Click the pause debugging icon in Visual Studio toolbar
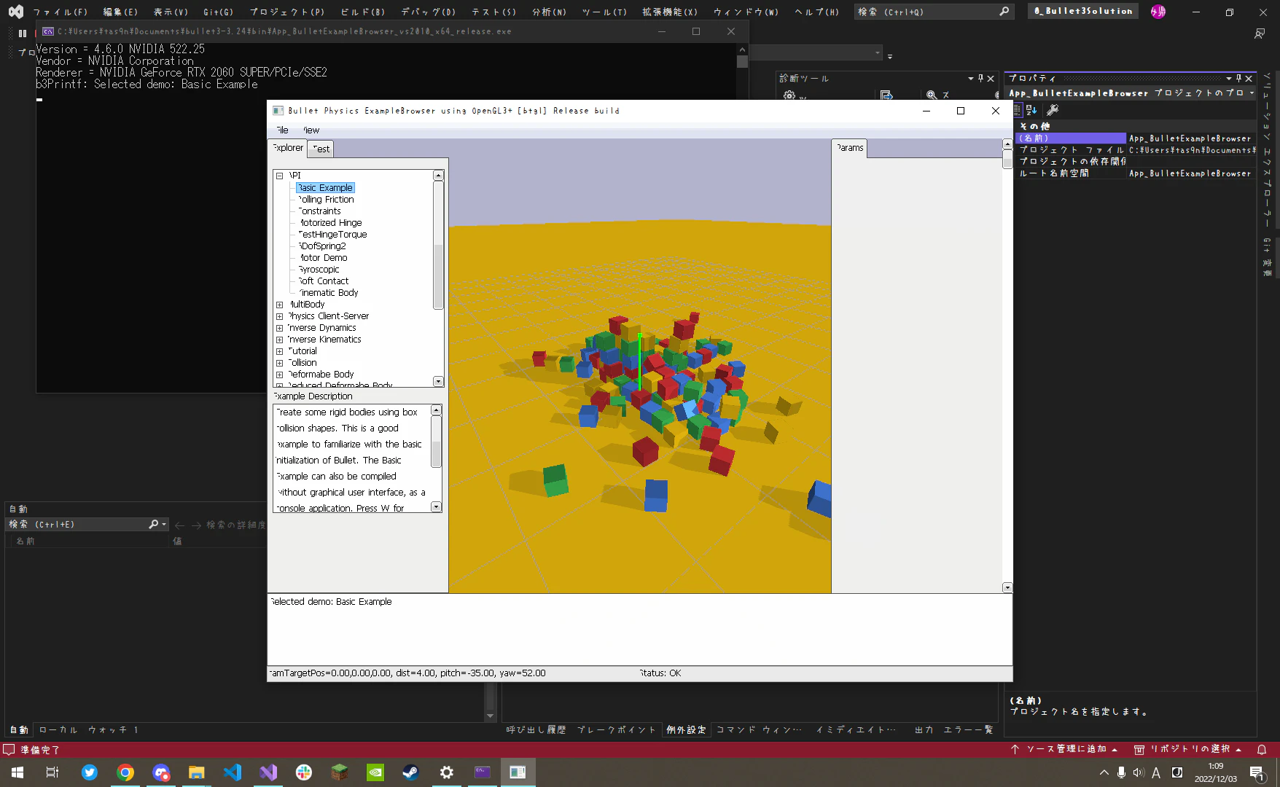 click(23, 33)
